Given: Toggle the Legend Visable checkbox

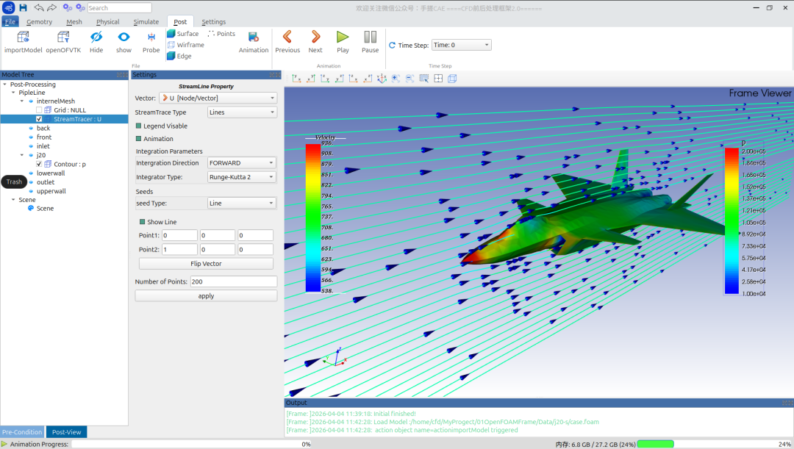Looking at the screenshot, I should (139, 126).
